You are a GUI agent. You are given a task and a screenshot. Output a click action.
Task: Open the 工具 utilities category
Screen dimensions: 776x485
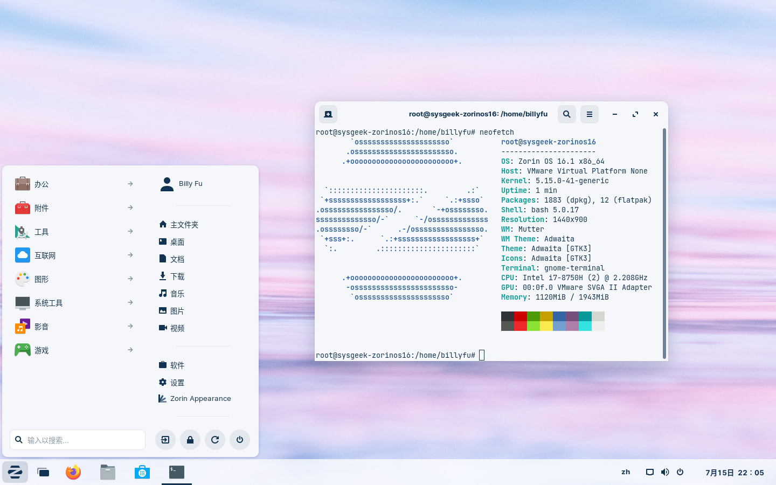(74, 232)
